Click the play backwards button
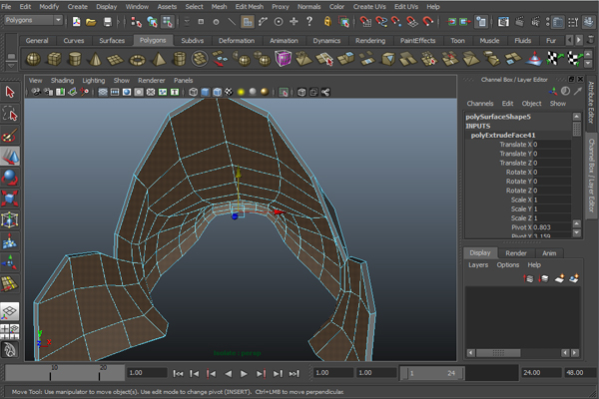 [x=228, y=373]
